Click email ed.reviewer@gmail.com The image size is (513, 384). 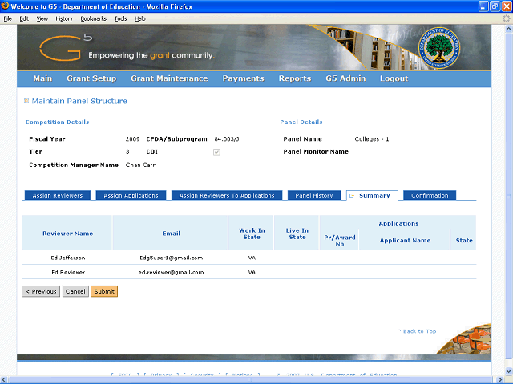[171, 272]
